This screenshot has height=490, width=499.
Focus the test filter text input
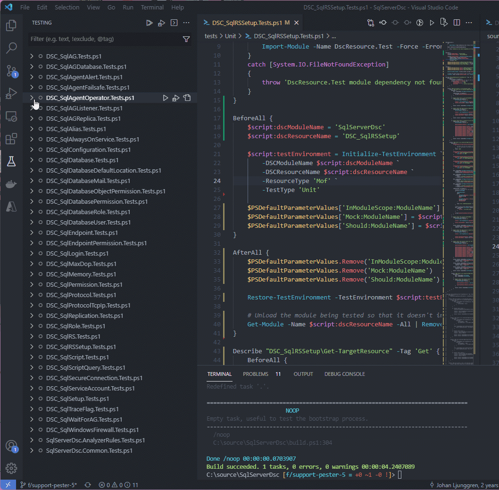[104, 39]
